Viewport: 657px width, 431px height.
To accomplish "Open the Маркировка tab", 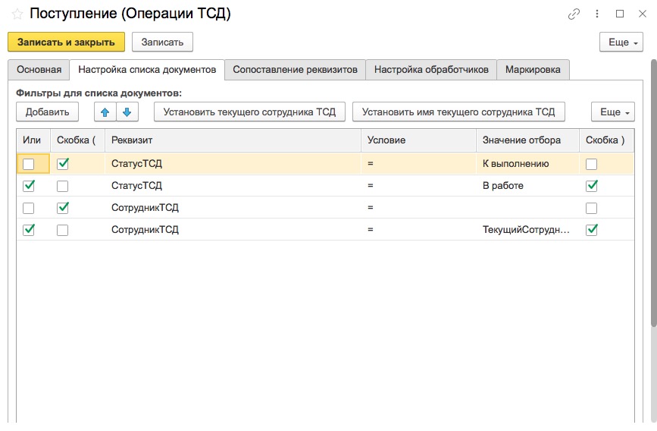I will (x=533, y=70).
